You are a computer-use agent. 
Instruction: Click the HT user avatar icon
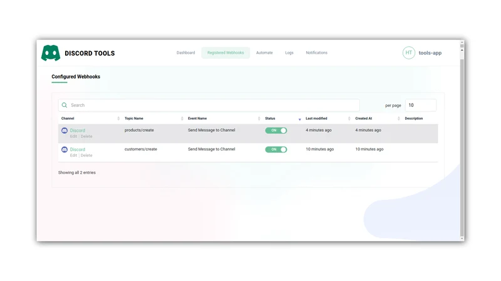pos(409,53)
